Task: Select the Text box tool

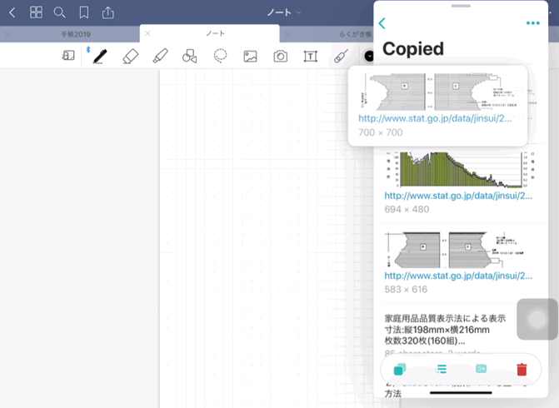Action: pyautogui.click(x=311, y=57)
